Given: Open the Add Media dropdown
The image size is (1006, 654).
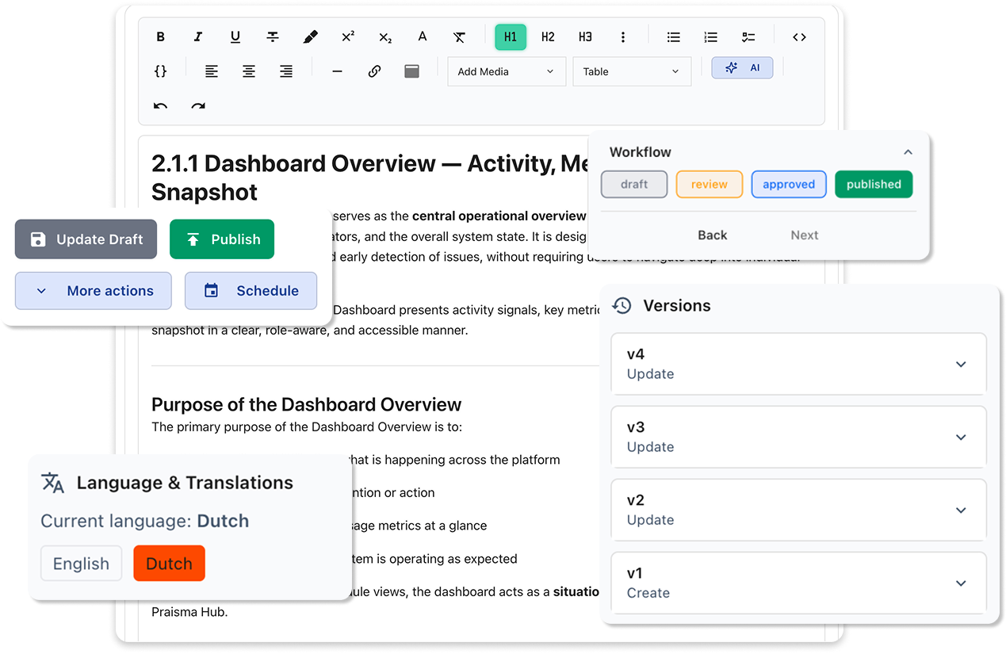Looking at the screenshot, I should pos(507,71).
